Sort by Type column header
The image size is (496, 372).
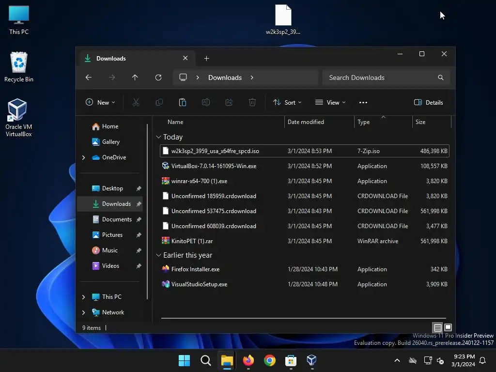(x=384, y=122)
